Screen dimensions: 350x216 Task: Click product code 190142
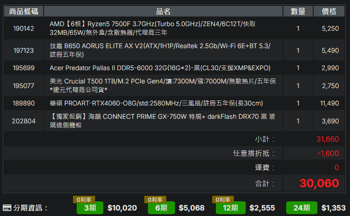click(x=24, y=28)
